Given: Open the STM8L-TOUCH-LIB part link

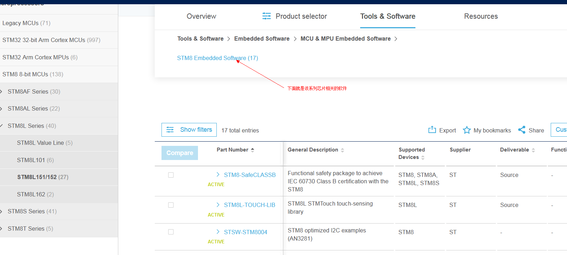Looking at the screenshot, I should click(x=249, y=205).
